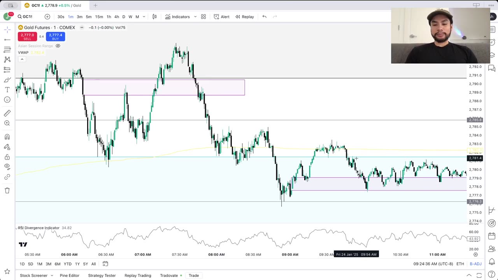Toggle magnet mode for drawings
The image size is (498, 280).
coord(7,137)
